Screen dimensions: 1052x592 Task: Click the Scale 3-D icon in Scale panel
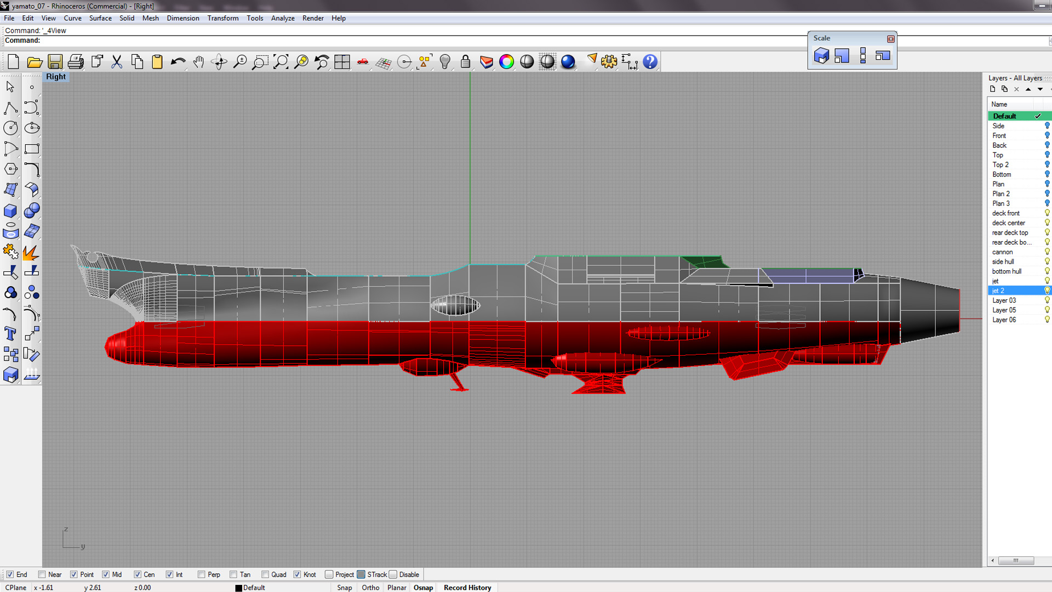(821, 56)
